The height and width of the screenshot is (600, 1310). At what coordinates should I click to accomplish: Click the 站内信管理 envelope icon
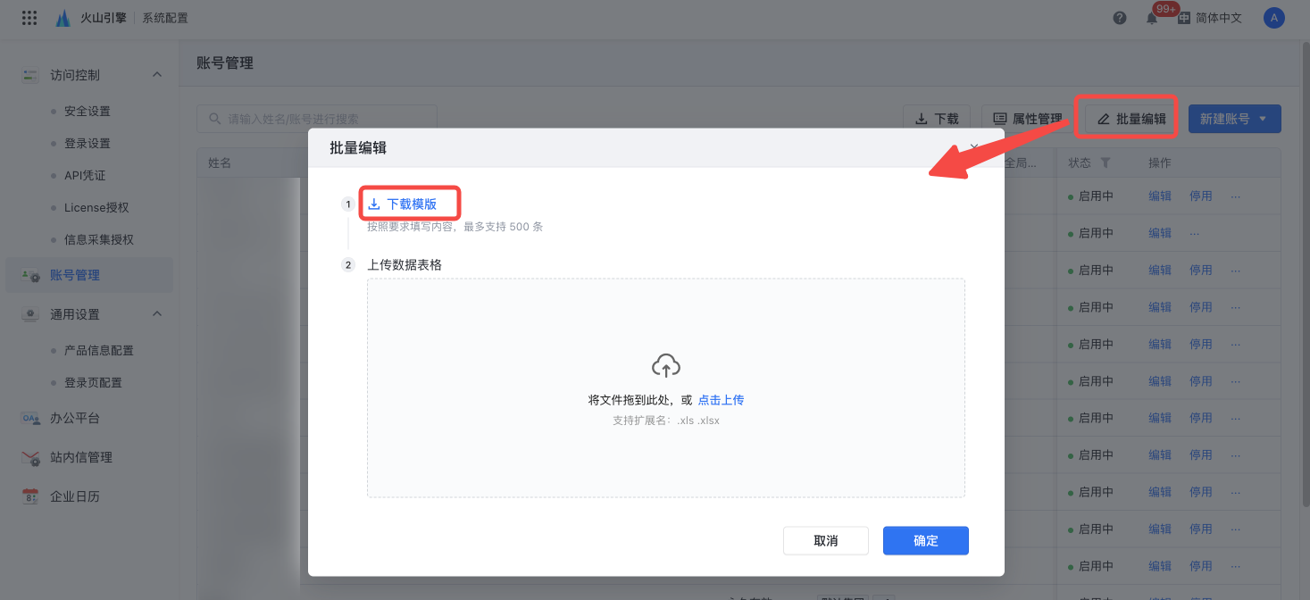pos(31,457)
